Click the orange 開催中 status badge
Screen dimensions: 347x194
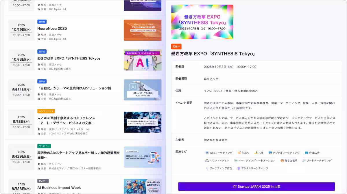pos(177,46)
